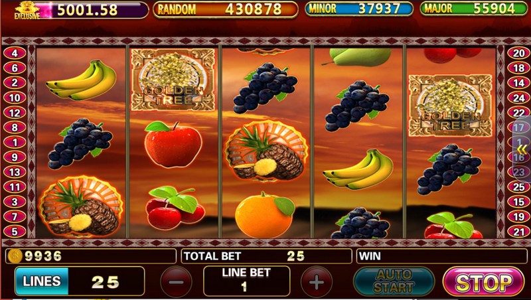
Task: Select payline marker 20
Action: tap(519, 53)
